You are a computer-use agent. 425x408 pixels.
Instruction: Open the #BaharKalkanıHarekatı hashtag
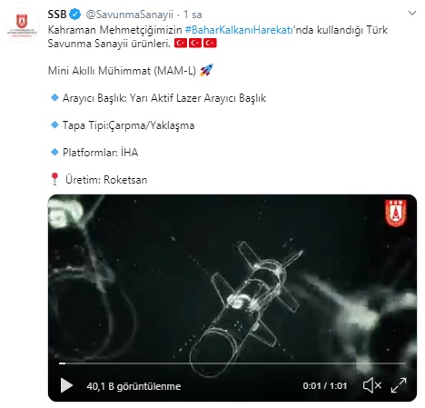pos(239,30)
